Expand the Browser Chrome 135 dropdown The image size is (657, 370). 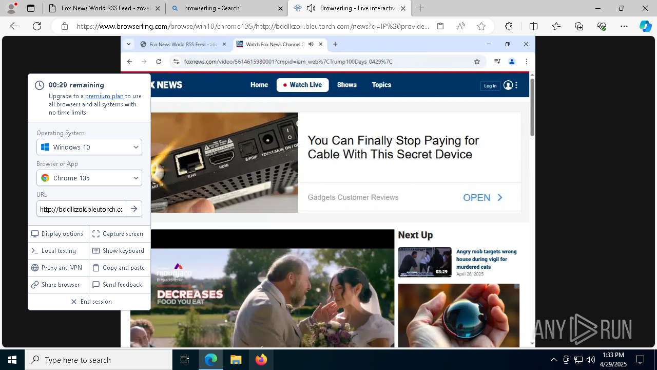tap(89, 178)
